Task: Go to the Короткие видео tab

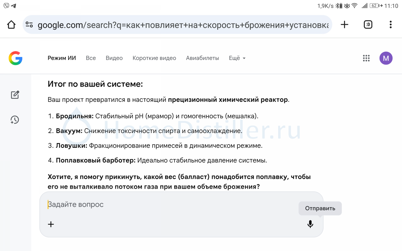Action: pos(154,58)
